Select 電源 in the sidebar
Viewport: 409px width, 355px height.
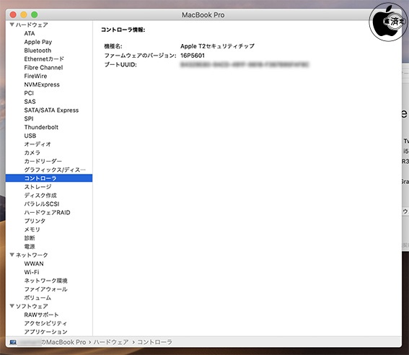30,247
